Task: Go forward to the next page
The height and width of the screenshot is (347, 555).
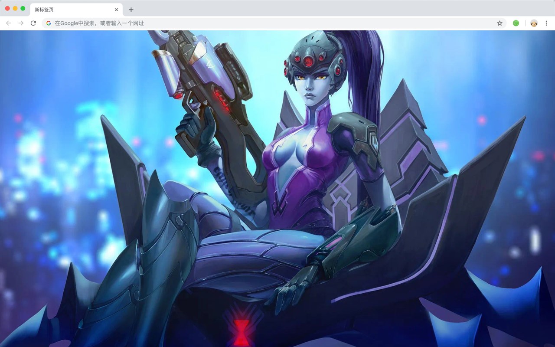Action: click(x=21, y=23)
